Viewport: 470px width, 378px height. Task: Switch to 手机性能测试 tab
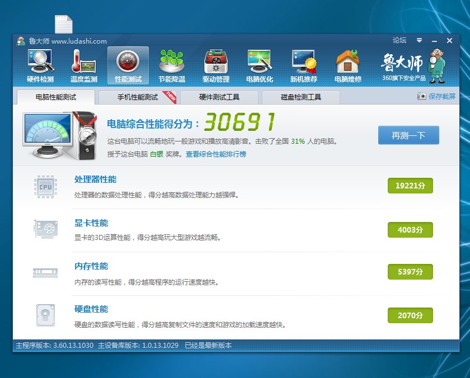coord(138,97)
